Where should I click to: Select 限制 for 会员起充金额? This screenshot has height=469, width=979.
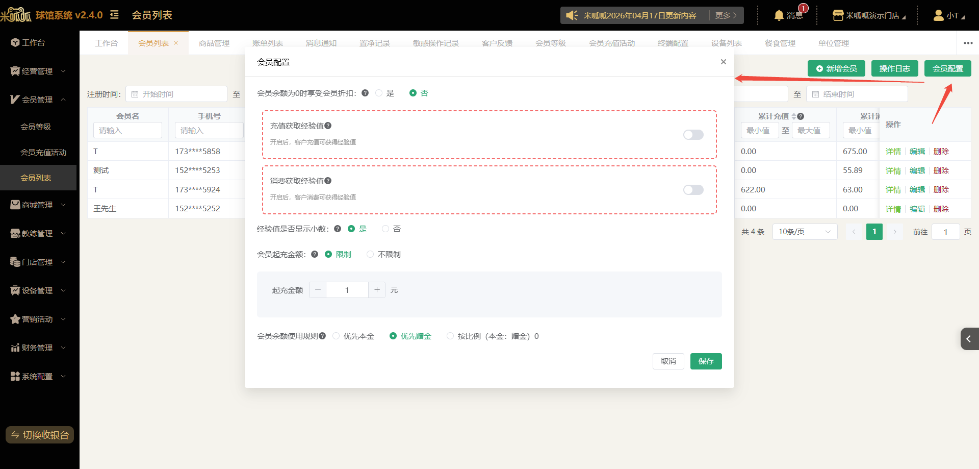(x=338, y=254)
